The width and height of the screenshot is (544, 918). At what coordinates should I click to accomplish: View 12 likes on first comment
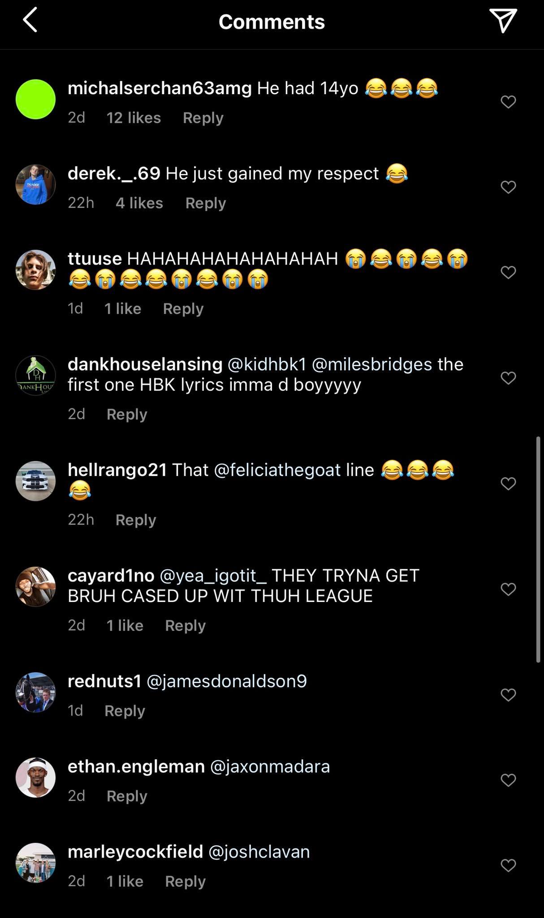(134, 118)
